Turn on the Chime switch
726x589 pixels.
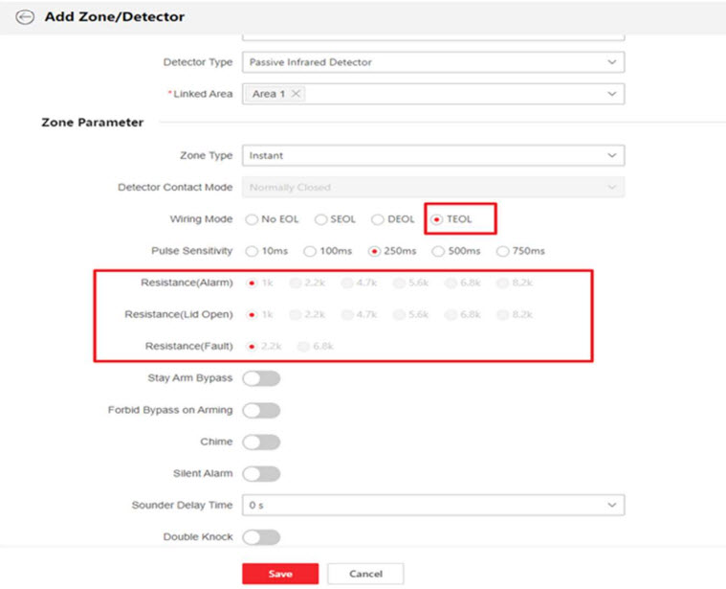coord(261,442)
